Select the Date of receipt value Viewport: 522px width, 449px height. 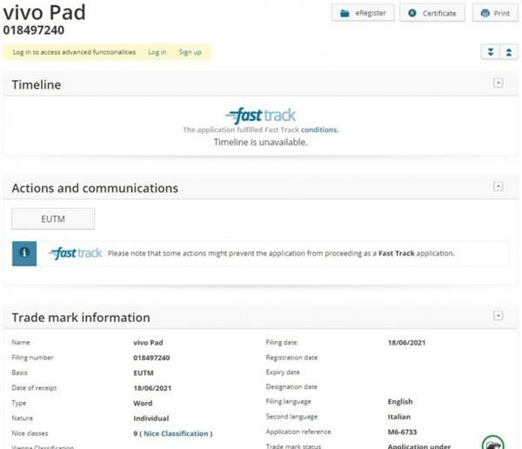point(152,388)
